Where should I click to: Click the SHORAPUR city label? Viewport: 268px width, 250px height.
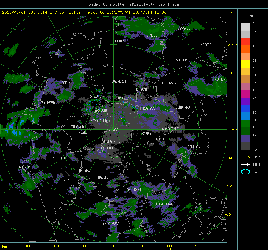point(183,60)
